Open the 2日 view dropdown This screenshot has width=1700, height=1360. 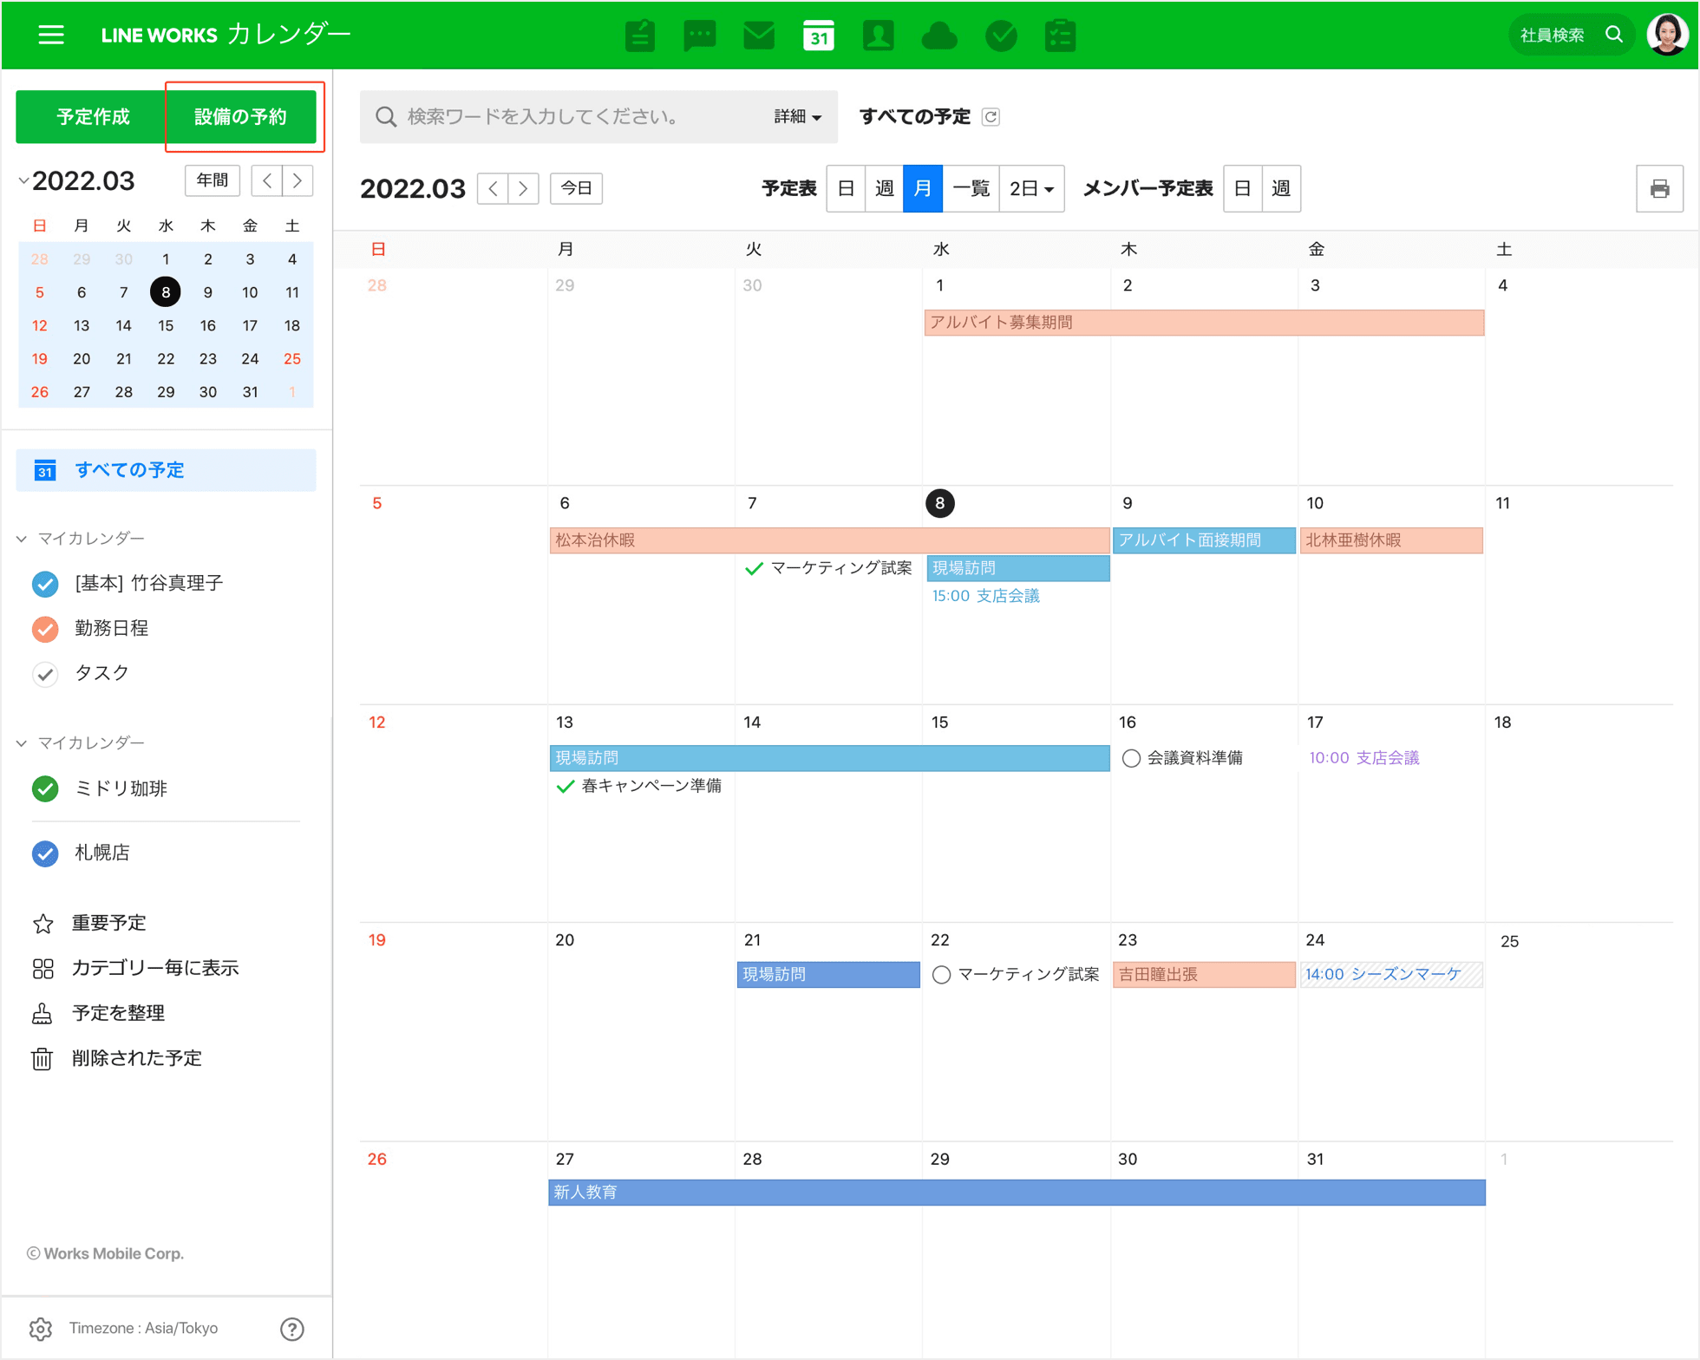(x=1030, y=188)
